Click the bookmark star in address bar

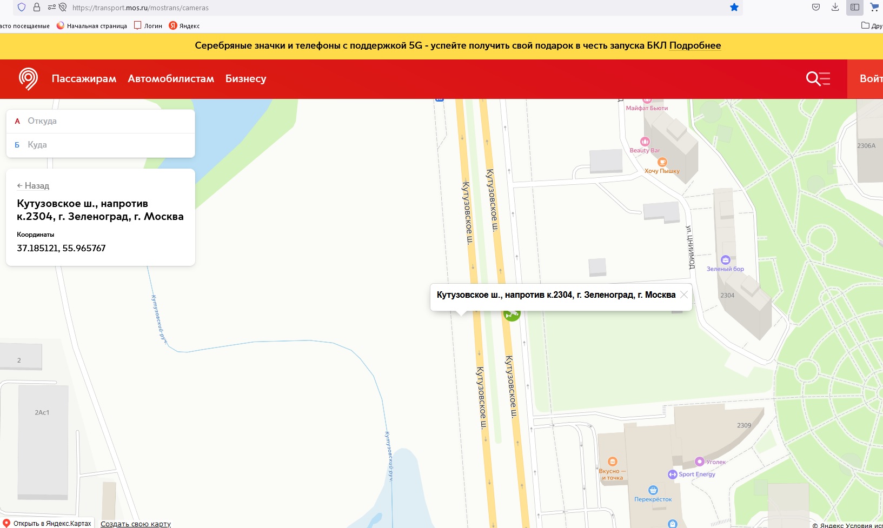(x=734, y=8)
